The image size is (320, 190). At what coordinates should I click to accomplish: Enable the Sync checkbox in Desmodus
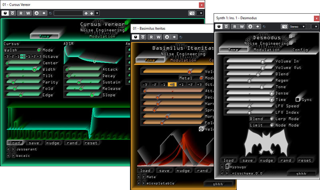click(298, 99)
